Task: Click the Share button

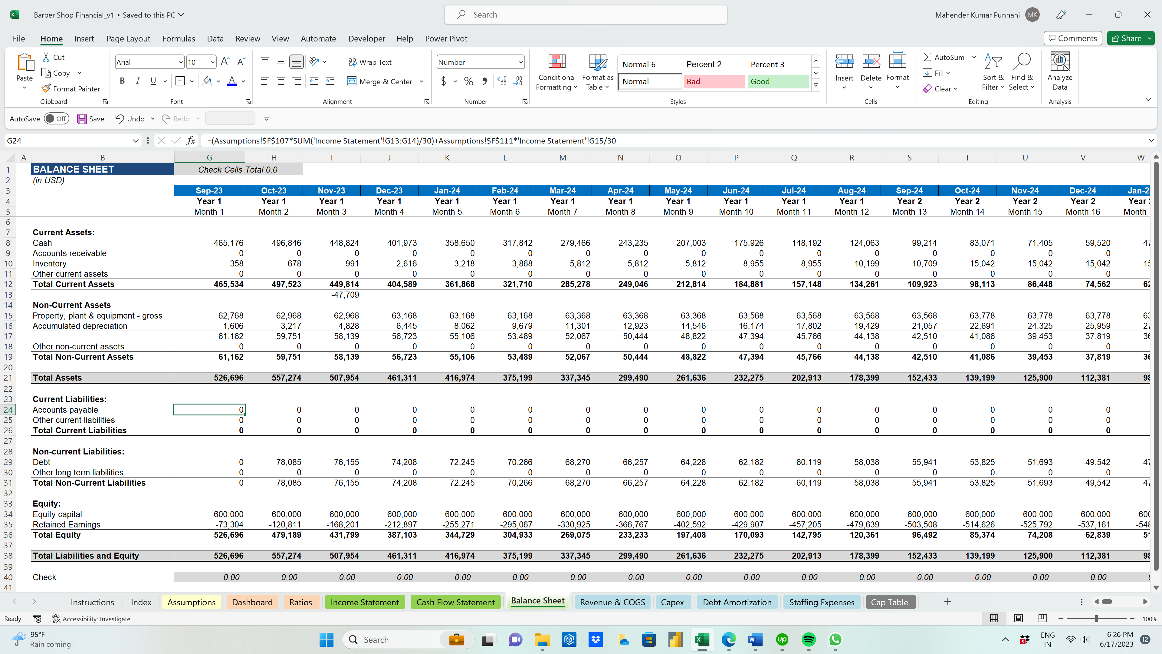Action: coord(1129,38)
